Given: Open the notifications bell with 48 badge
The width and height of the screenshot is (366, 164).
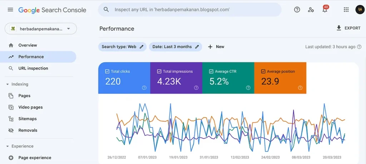Looking at the screenshot, I should pos(325,10).
